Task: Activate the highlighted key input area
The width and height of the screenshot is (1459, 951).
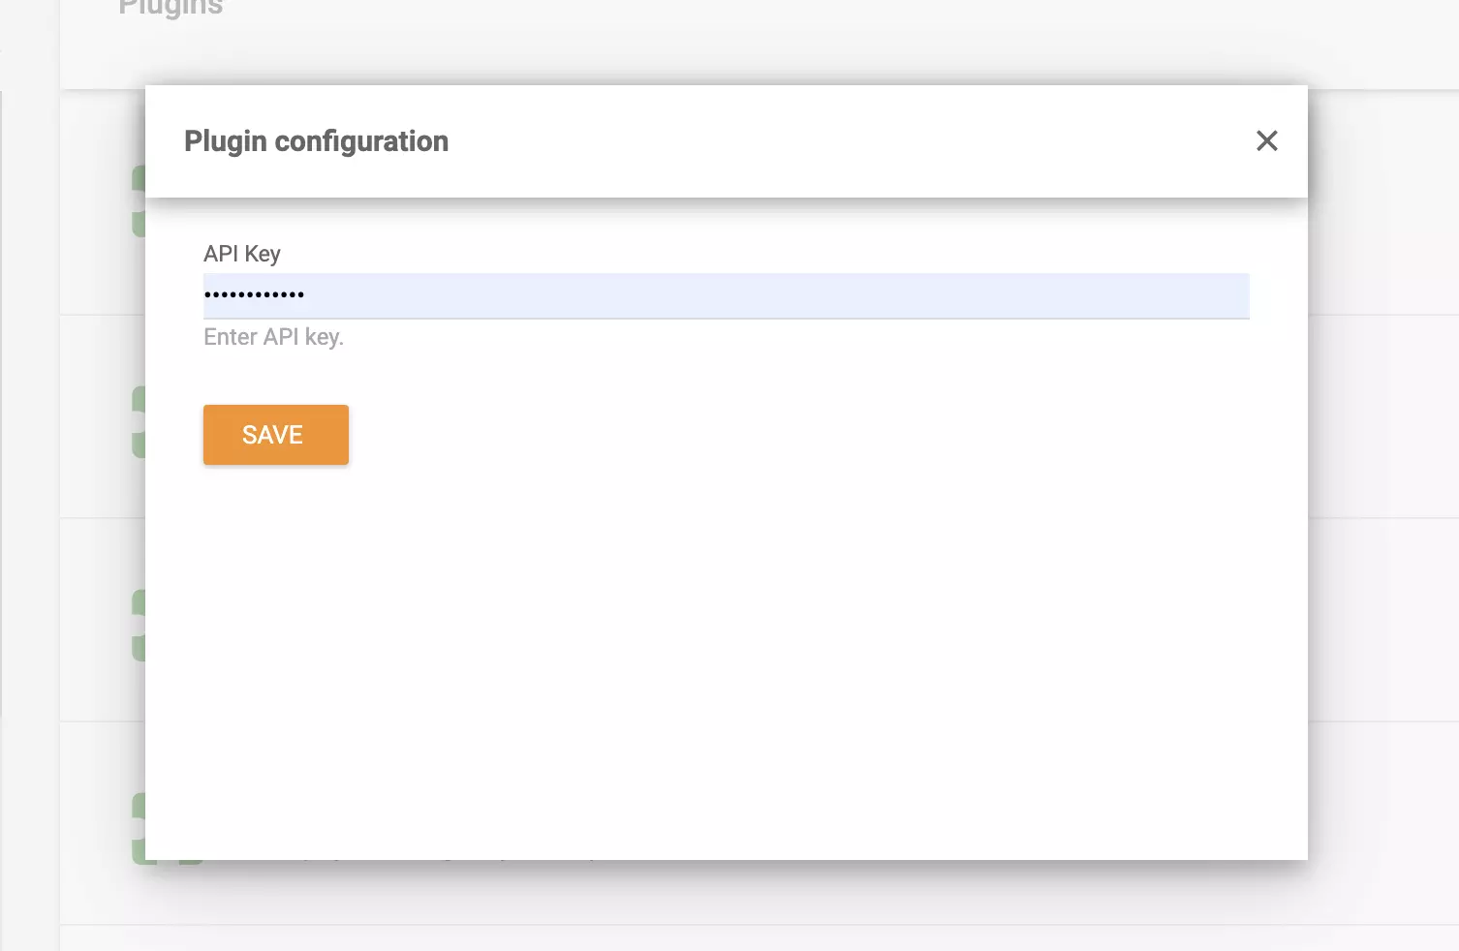Action: 727,295
